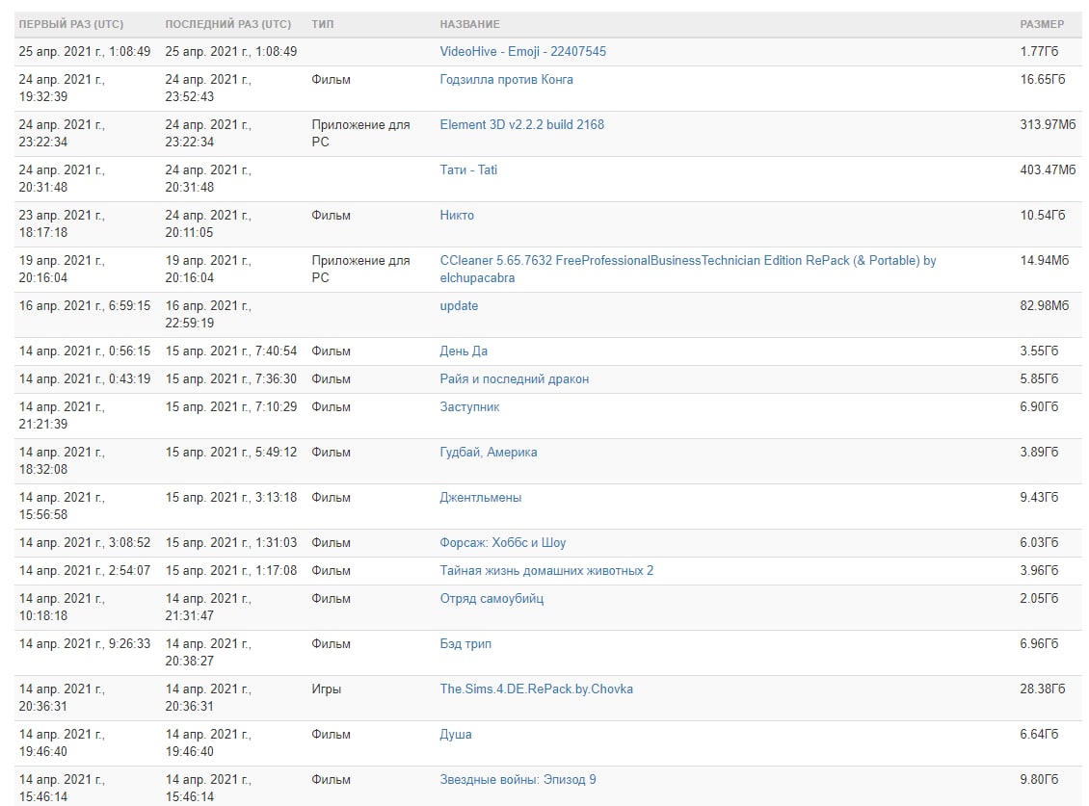Open the update torrent link
Viewport: 1089px width, 806px height.
tap(459, 306)
